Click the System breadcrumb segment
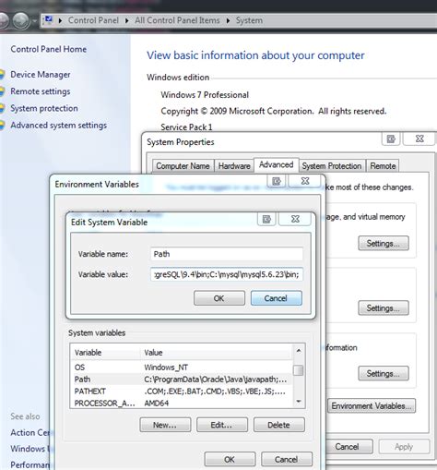The image size is (437, 470). coord(249,20)
